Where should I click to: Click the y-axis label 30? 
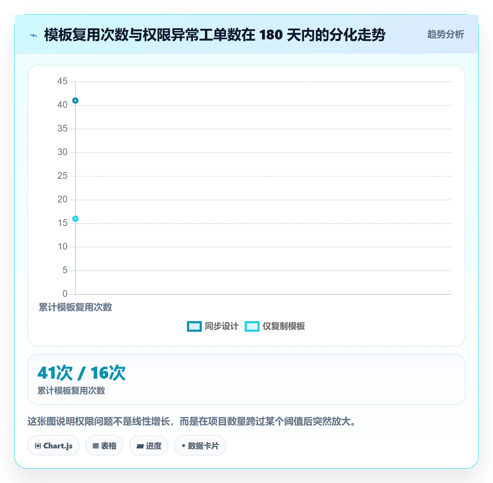click(x=62, y=152)
